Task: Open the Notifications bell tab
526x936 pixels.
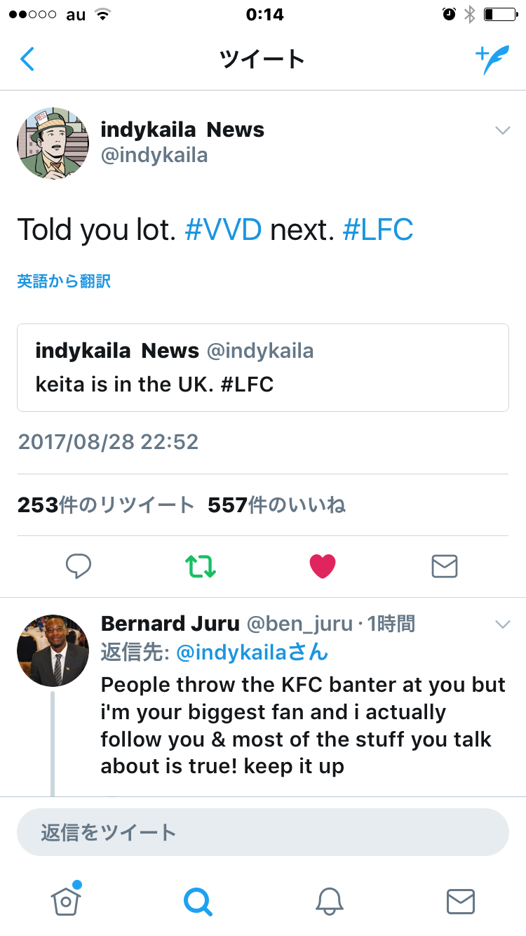Action: [x=329, y=901]
